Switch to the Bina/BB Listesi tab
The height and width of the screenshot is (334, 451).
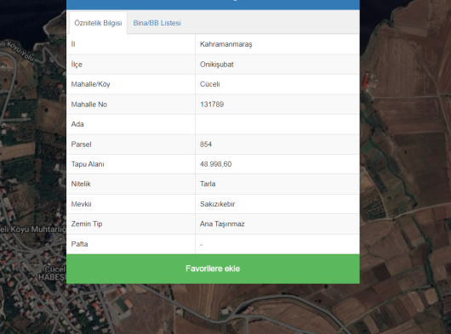pos(157,23)
